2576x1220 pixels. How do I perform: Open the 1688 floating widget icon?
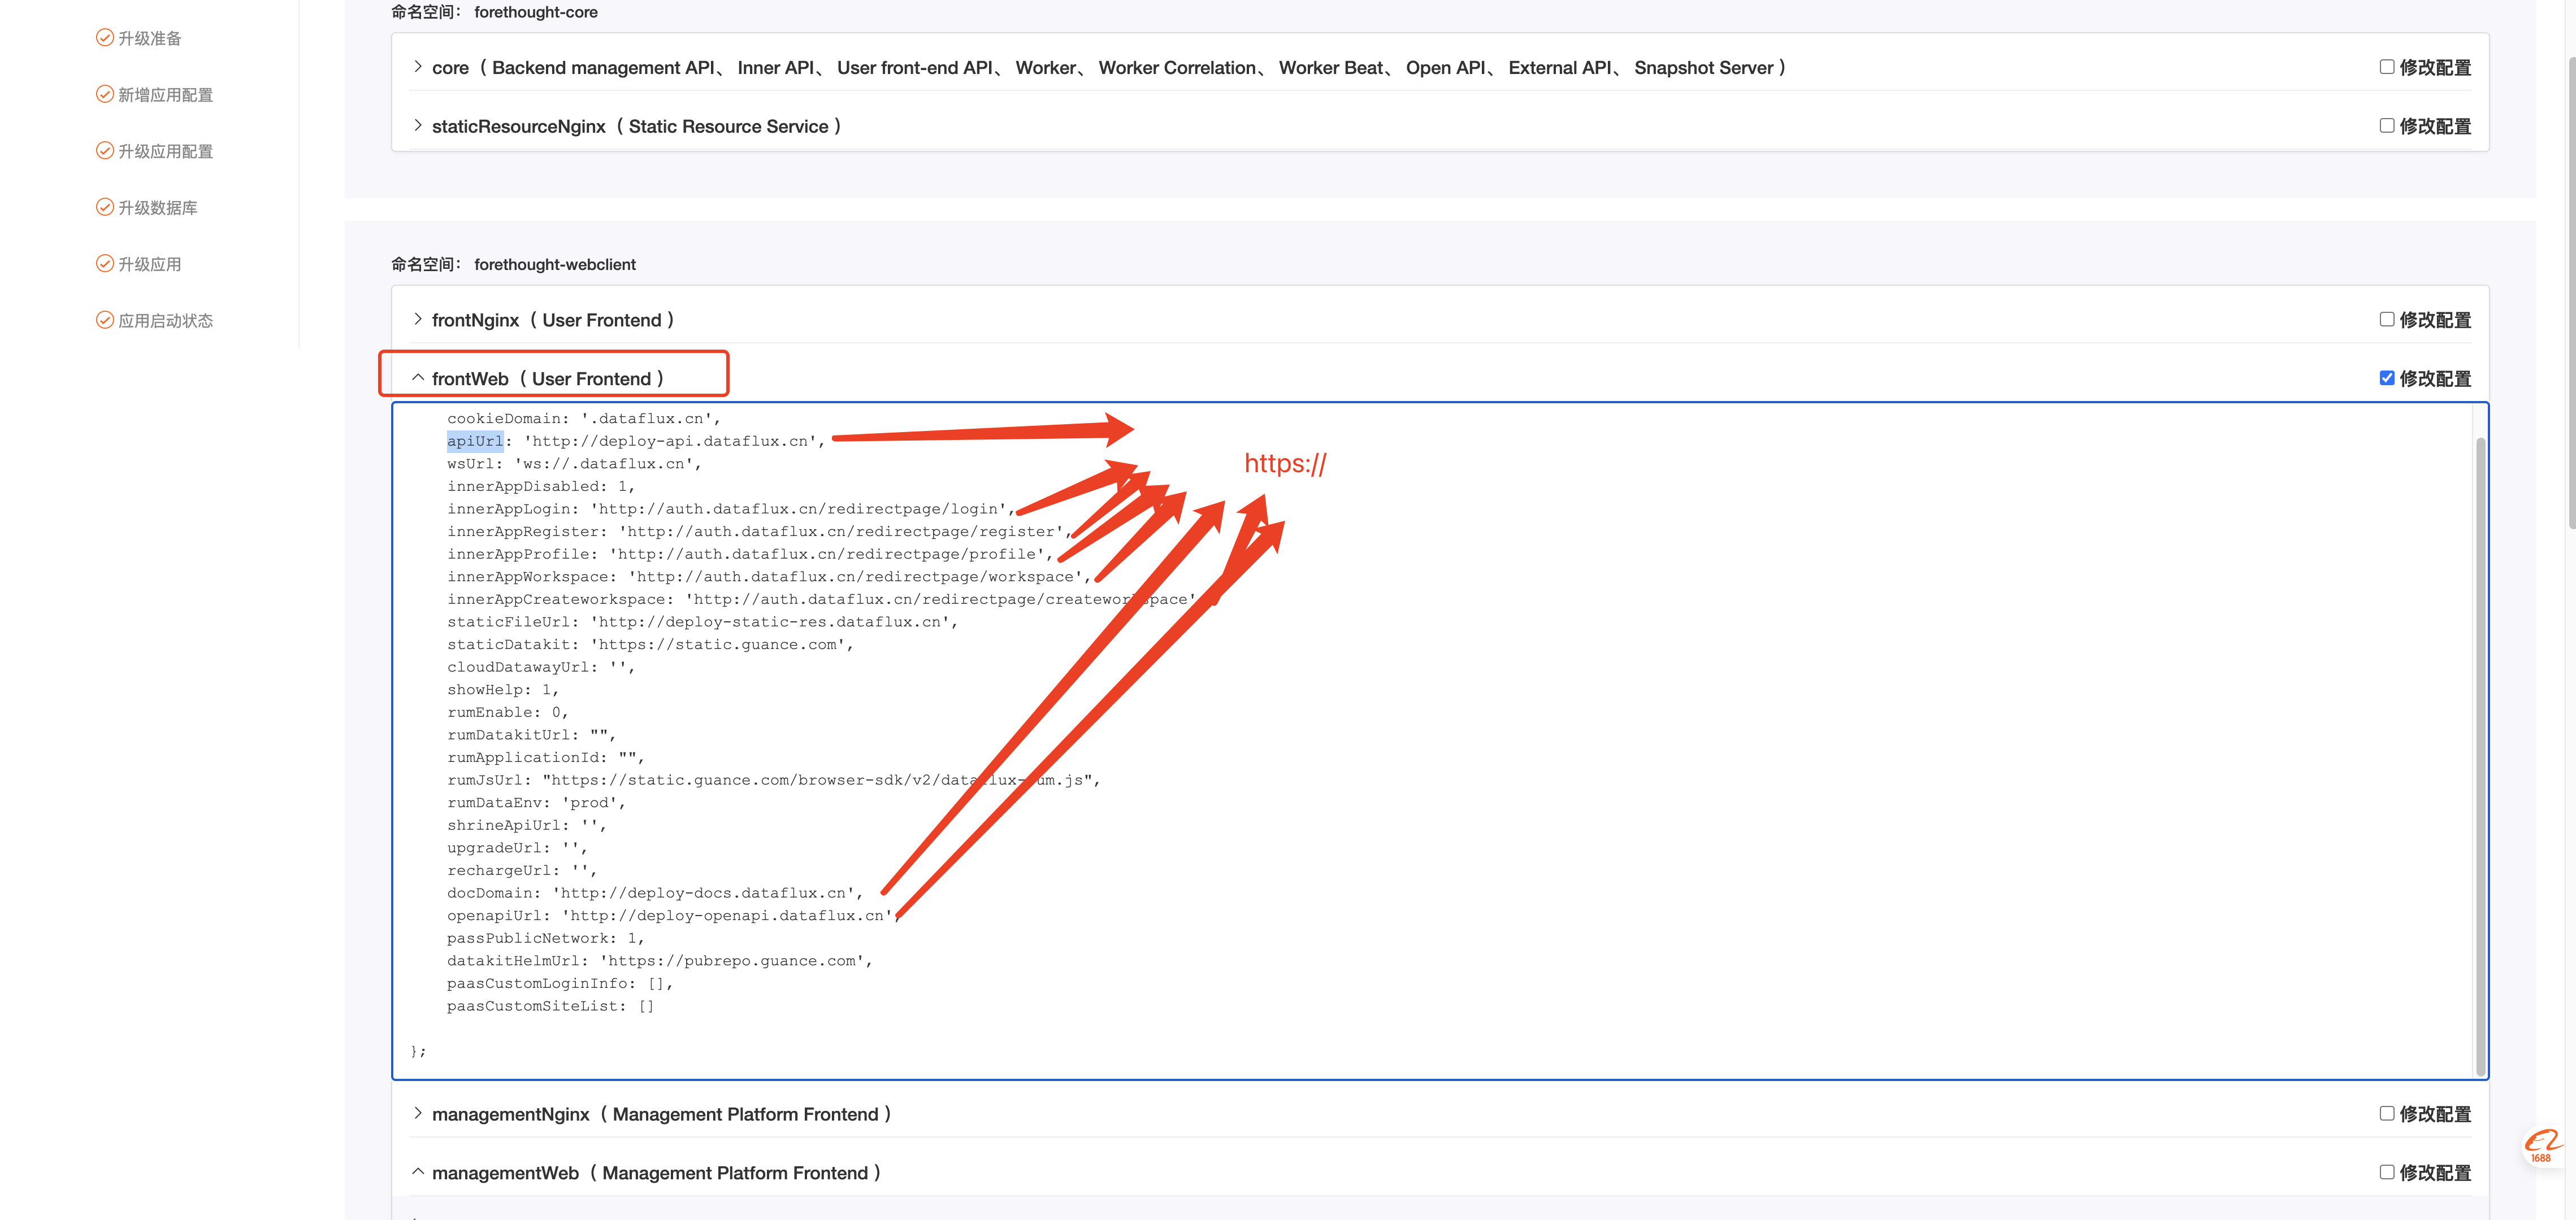(2541, 1146)
